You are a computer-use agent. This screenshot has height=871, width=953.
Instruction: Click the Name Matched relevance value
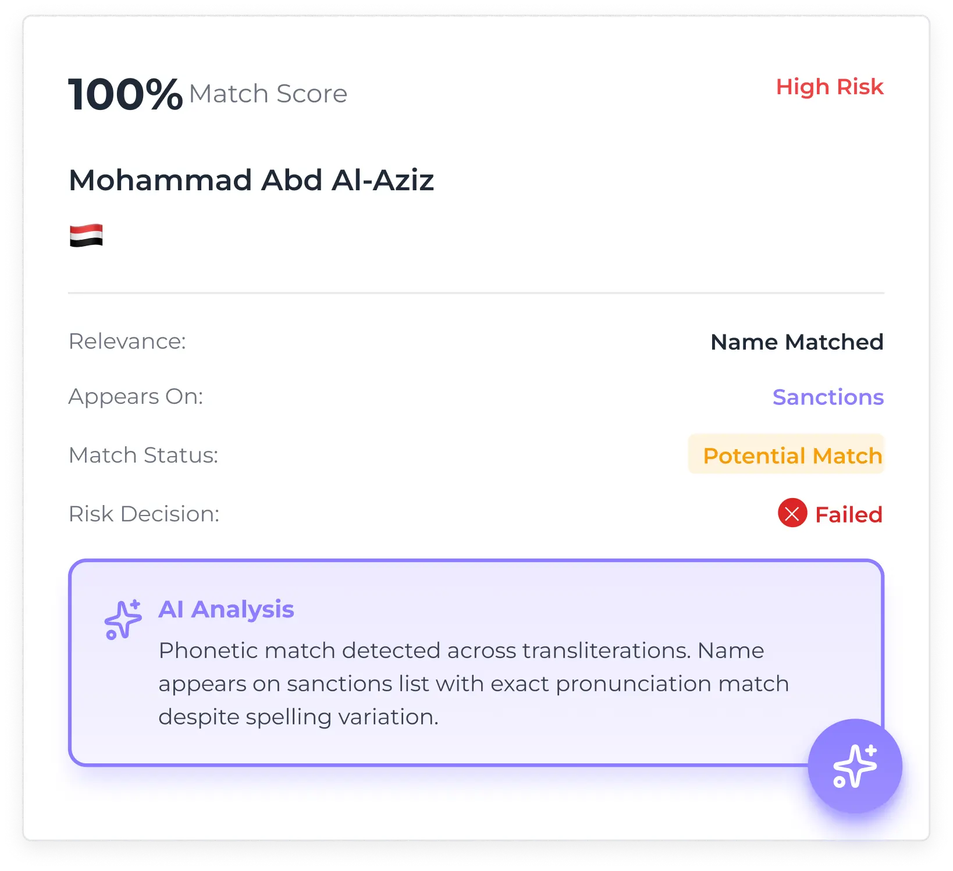(x=796, y=342)
